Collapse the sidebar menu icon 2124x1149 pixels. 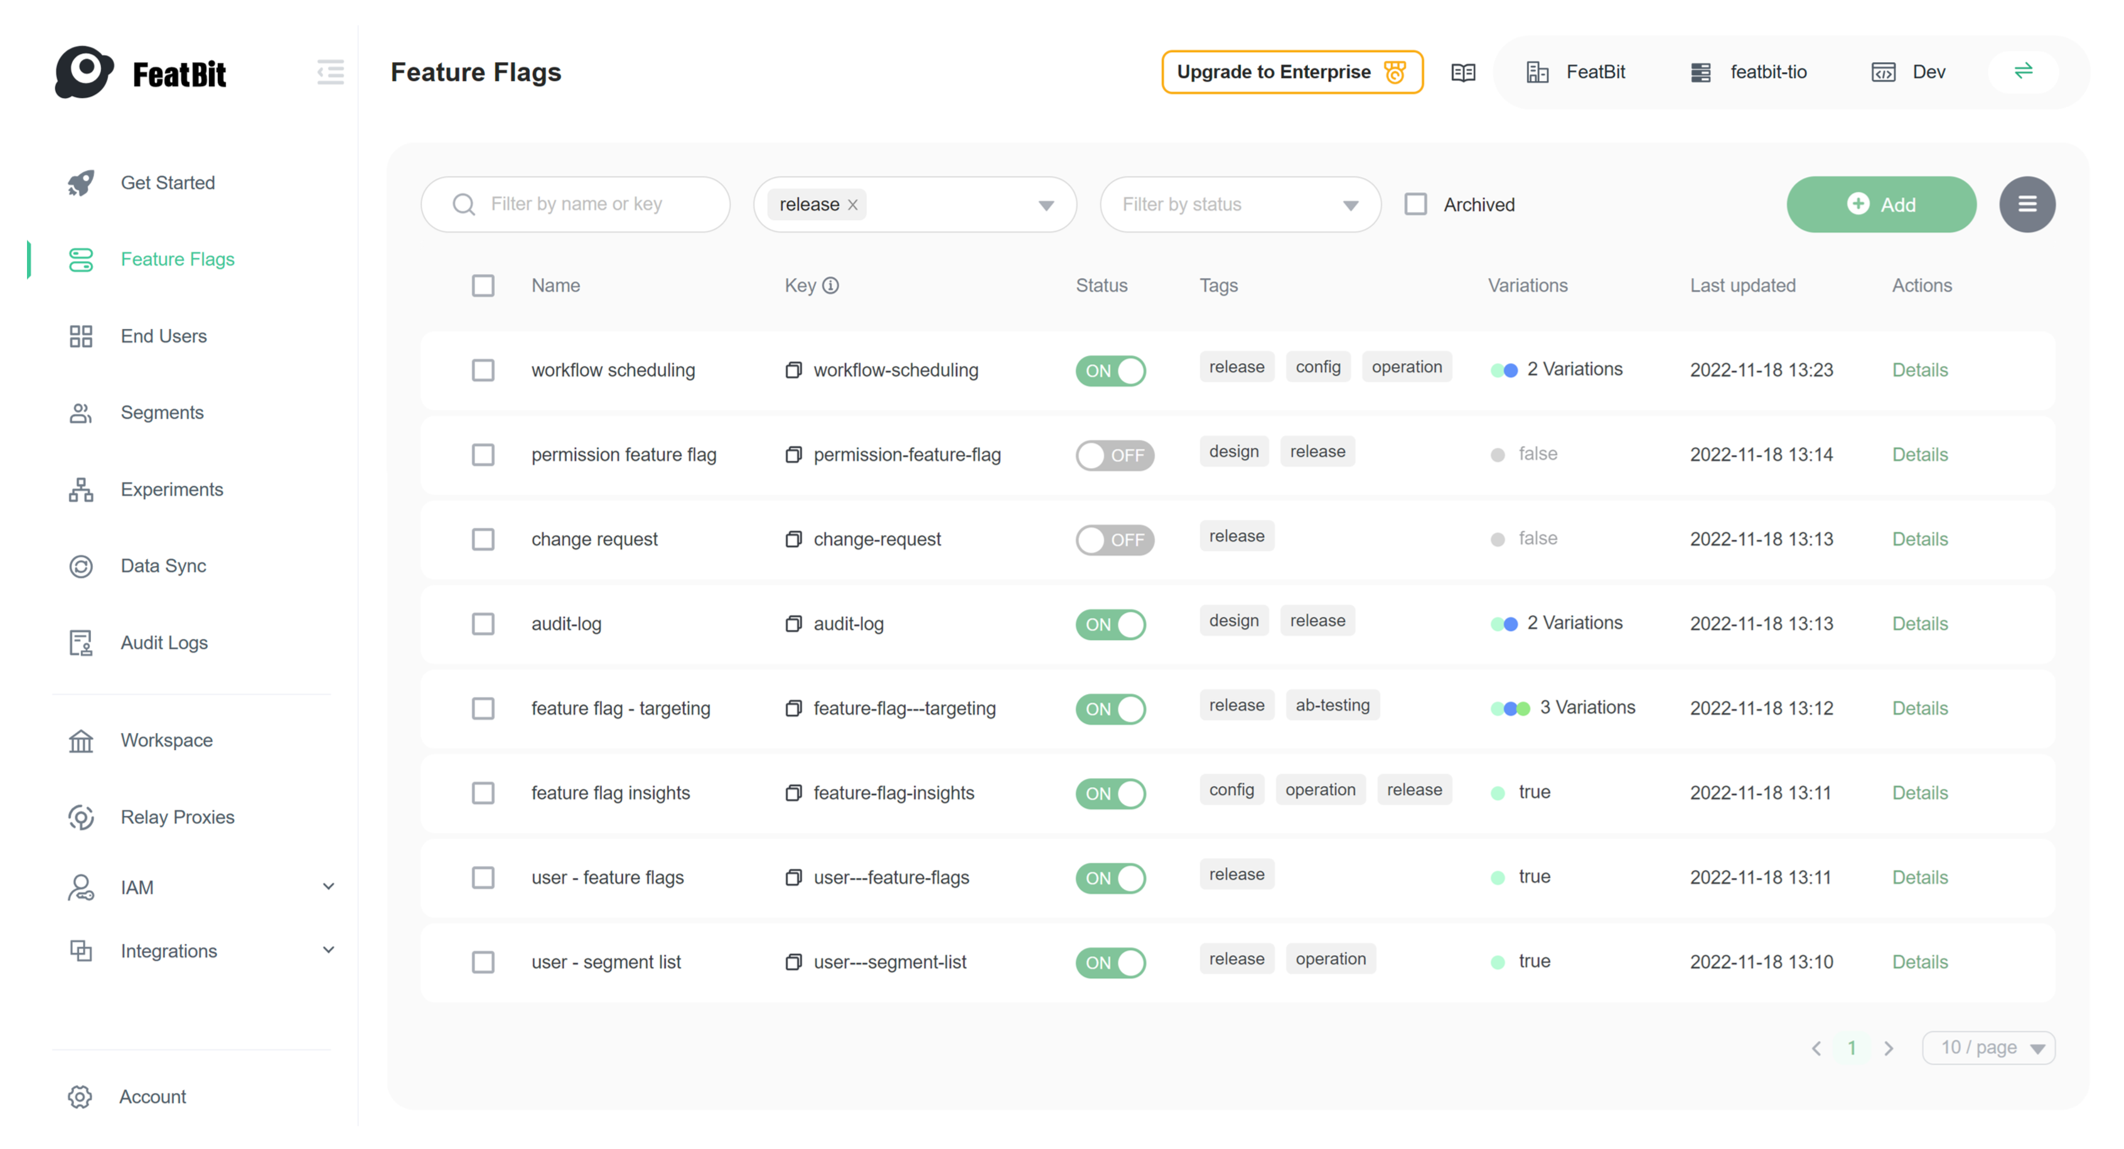click(x=330, y=73)
